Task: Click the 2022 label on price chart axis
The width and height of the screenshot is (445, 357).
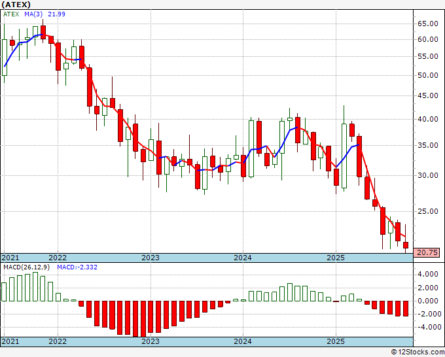Action: [58, 258]
